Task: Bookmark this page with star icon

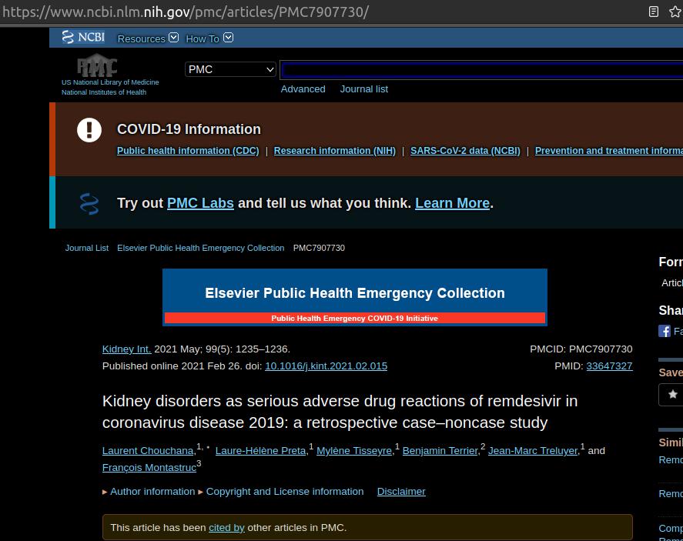Action: click(x=675, y=12)
